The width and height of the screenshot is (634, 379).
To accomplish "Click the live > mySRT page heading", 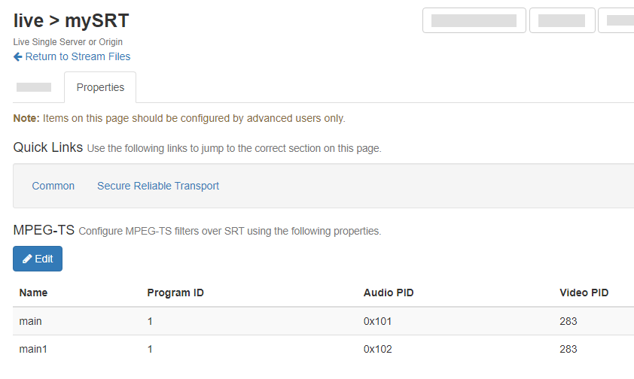I will (71, 20).
